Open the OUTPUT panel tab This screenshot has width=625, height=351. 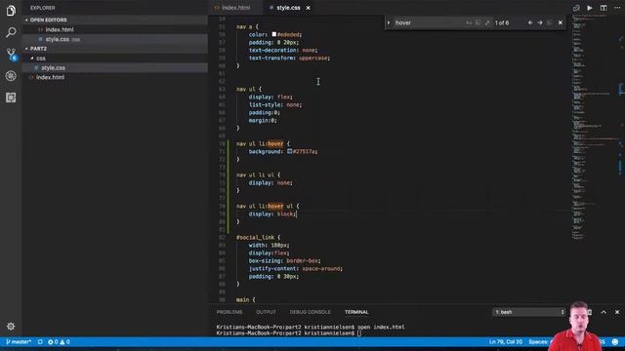(x=266, y=312)
